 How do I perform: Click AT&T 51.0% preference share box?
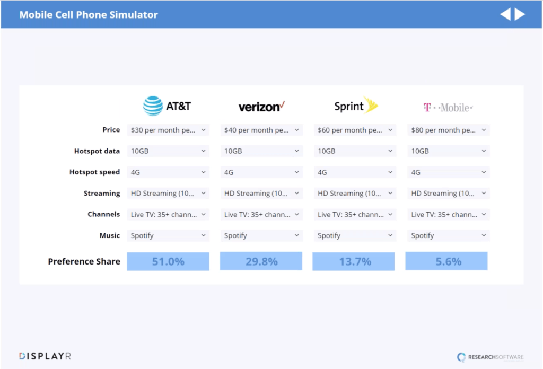(168, 261)
